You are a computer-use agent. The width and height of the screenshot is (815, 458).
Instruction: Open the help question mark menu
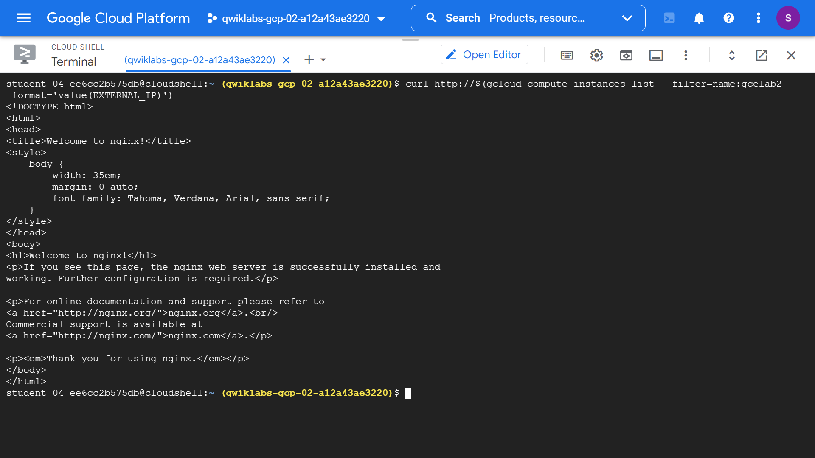pyautogui.click(x=729, y=18)
